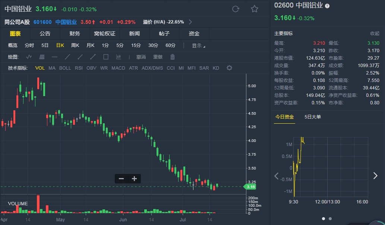Click the trash icon to delete drawings
This screenshot has height=225, width=385.
point(173,57)
